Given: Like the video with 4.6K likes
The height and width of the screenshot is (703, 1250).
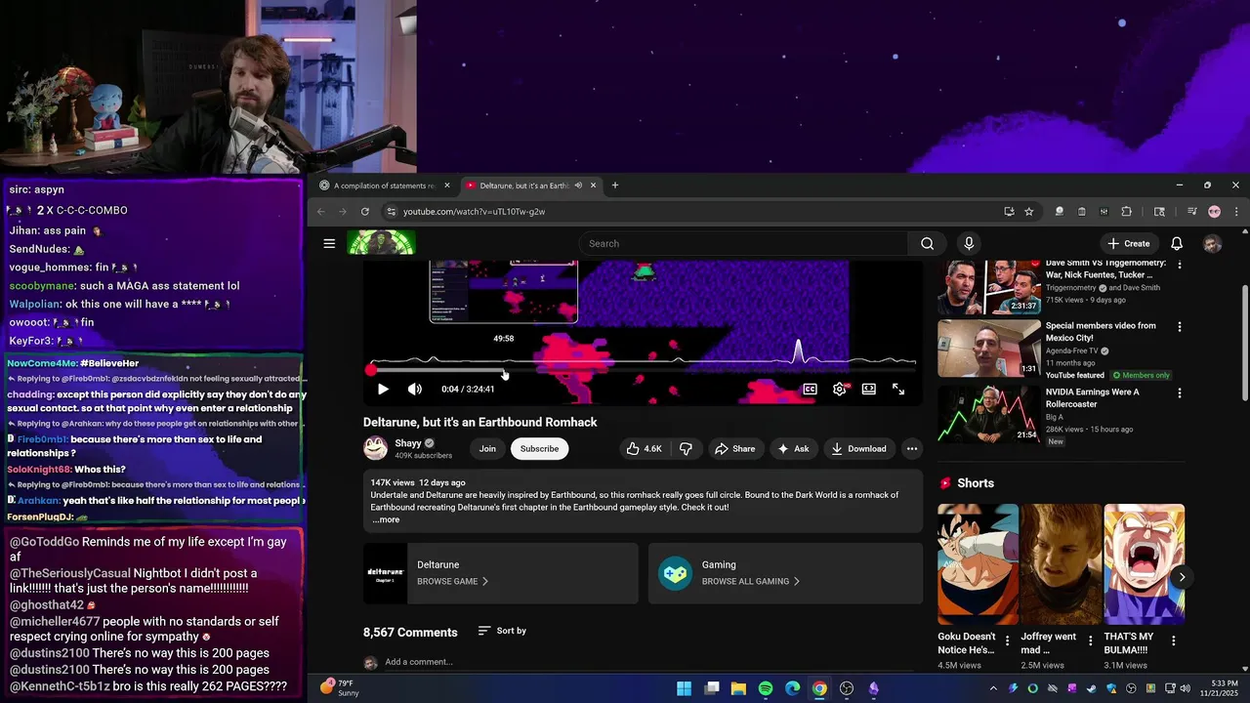Looking at the screenshot, I should (644, 448).
